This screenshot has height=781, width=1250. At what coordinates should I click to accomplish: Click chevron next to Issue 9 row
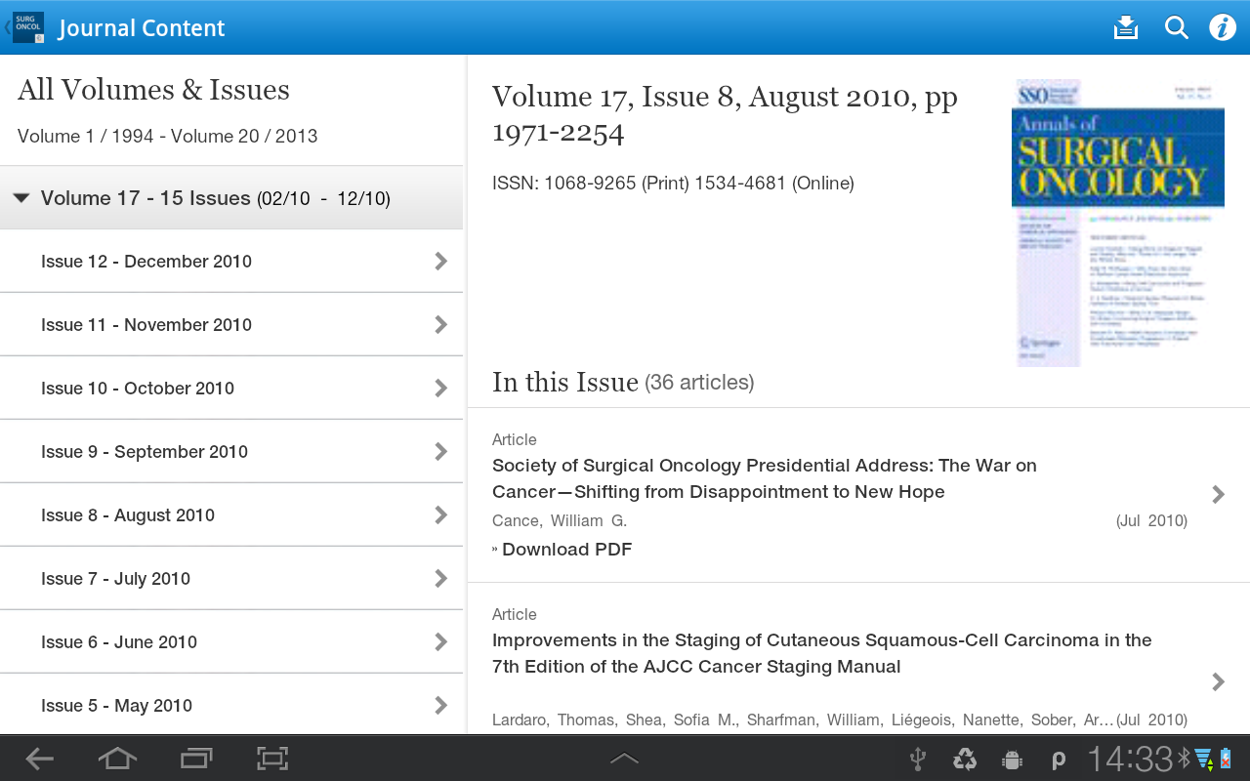point(441,451)
